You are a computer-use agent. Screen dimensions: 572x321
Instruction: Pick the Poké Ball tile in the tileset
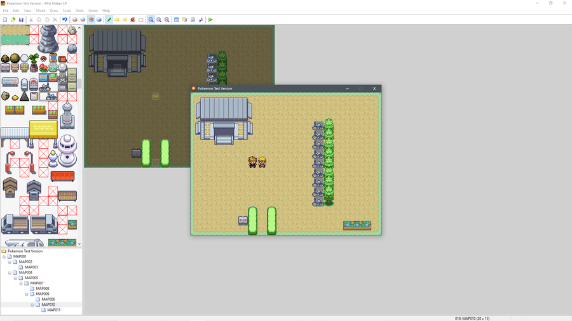point(43,58)
